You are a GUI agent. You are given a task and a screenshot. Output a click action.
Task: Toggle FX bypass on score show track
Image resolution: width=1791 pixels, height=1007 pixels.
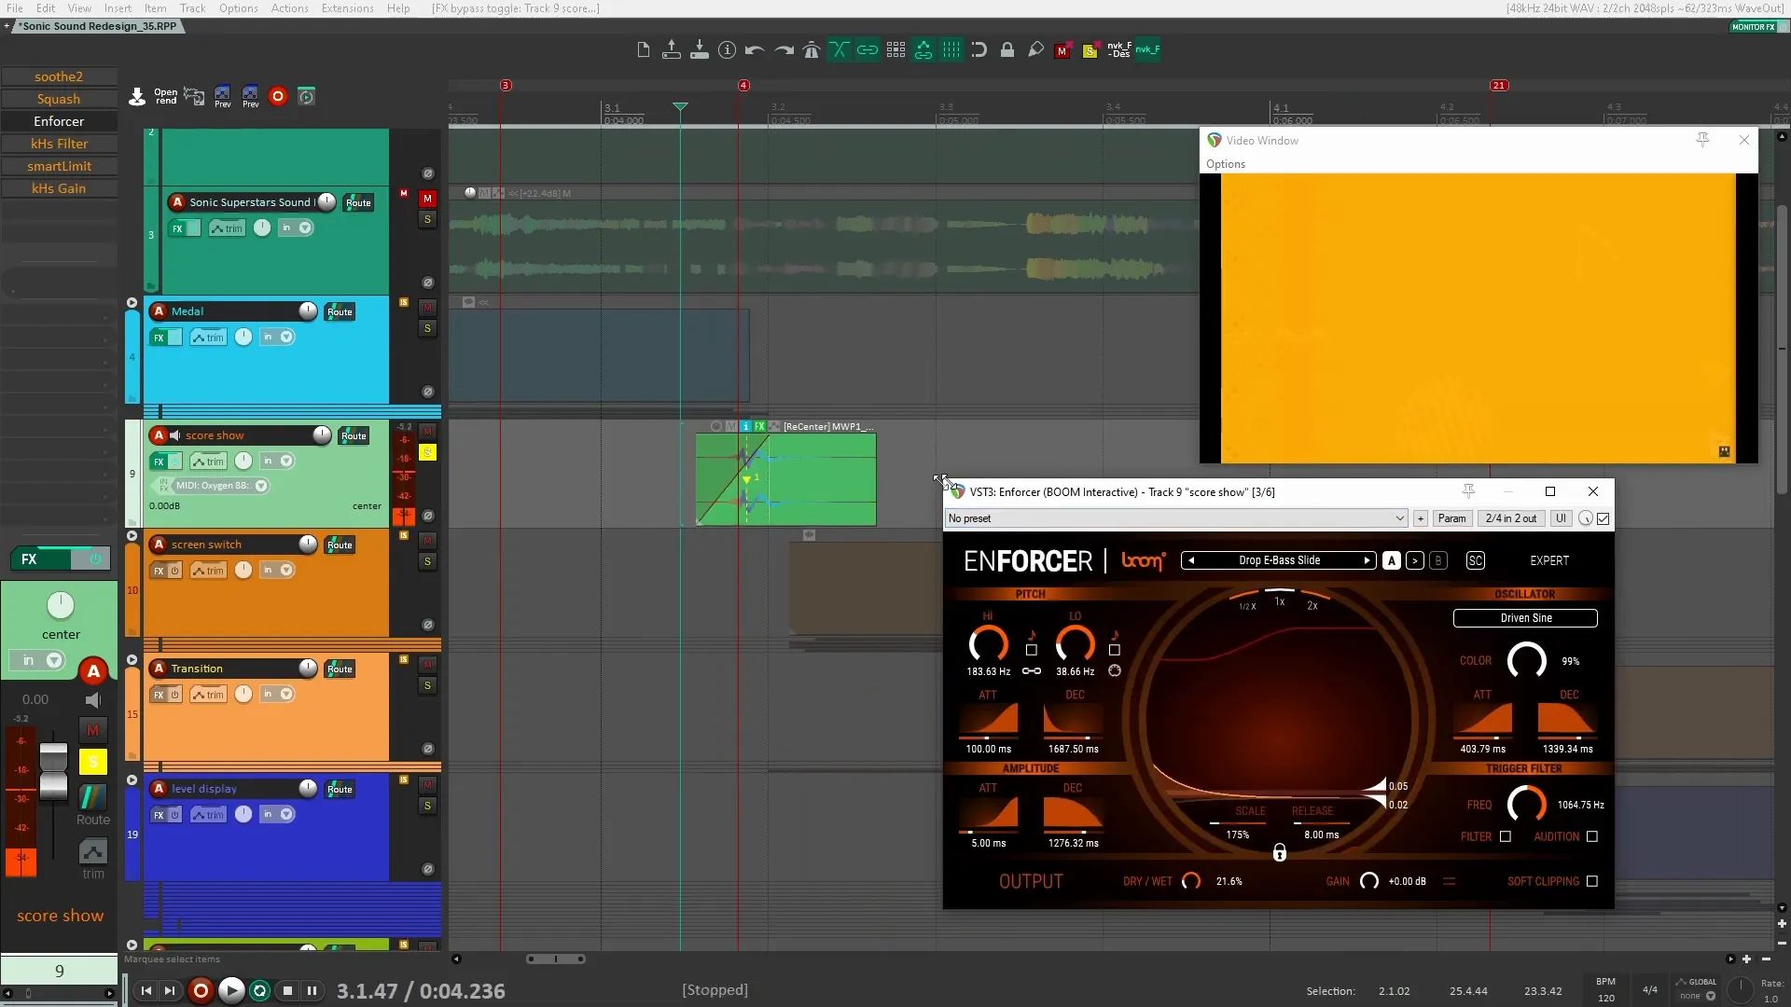pos(176,462)
